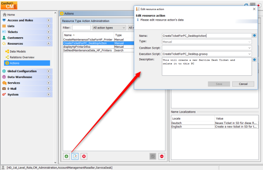Screen dimensions: 263x170
Task: Click the red minus deactivate icon
Action: pyautogui.click(x=162, y=156)
